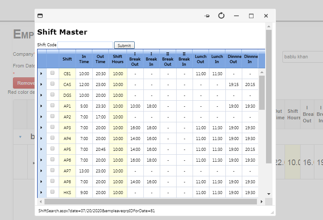This screenshot has height=220, width=323.
Task: Sort by Out Time column header
Action: (x=100, y=59)
